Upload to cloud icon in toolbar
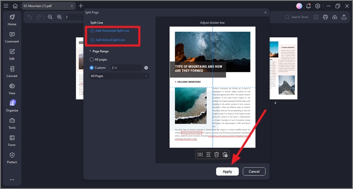The image size is (353, 189). [x=334, y=17]
